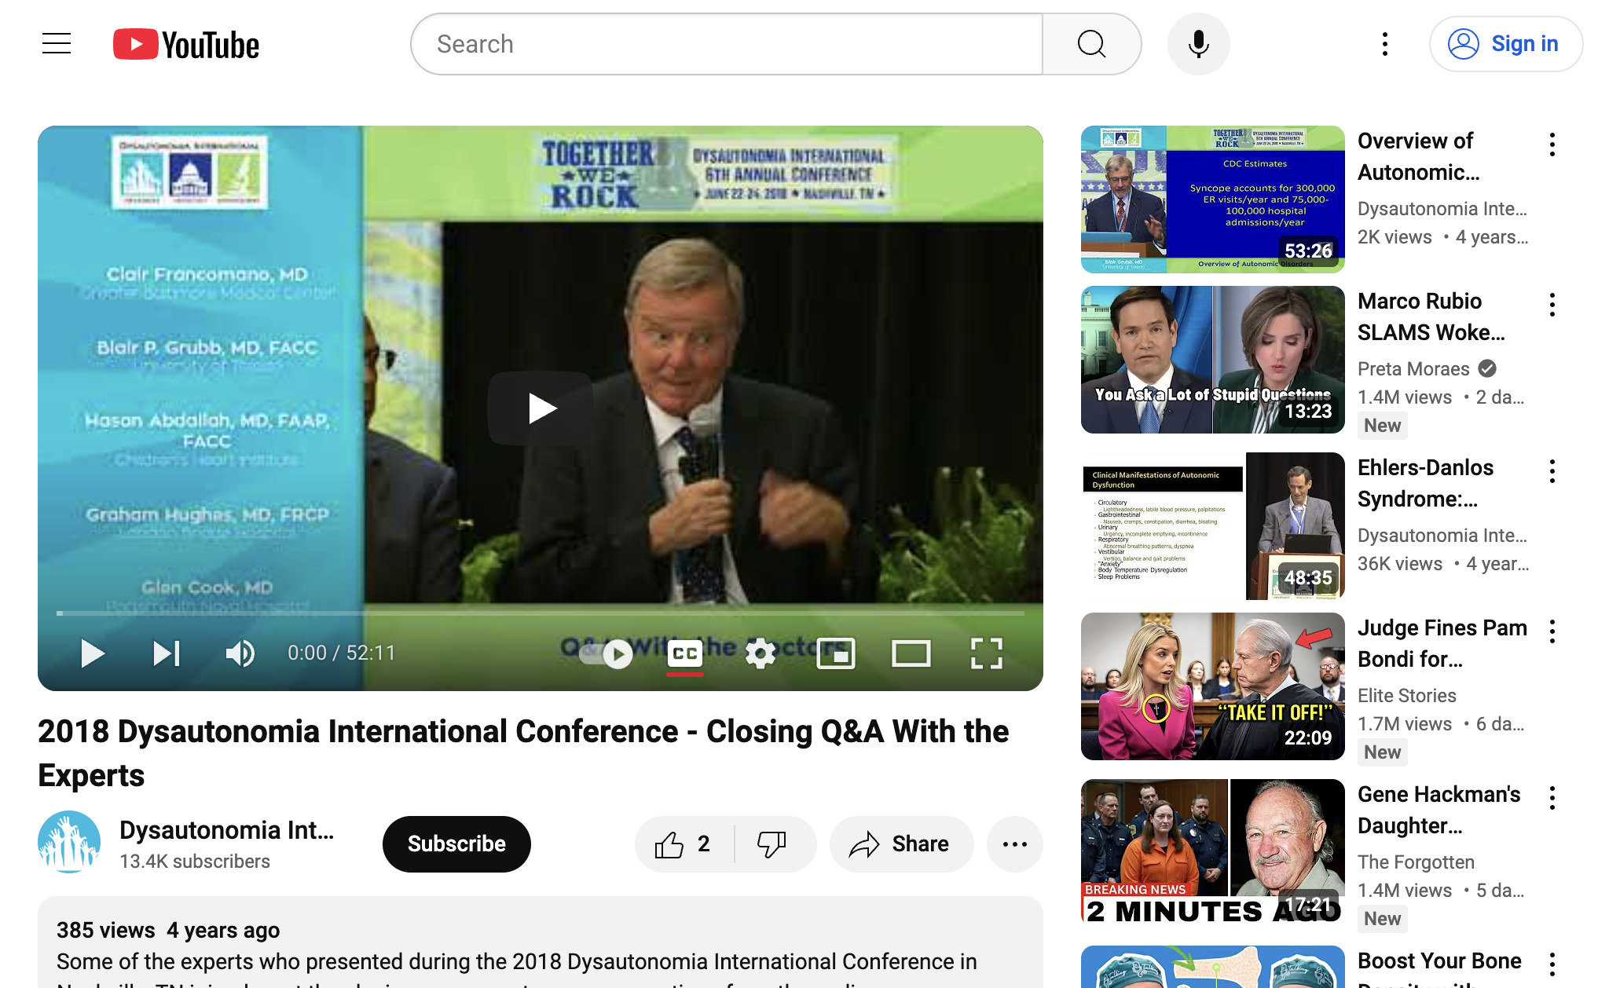Go to the YouTube home logo

tap(186, 45)
